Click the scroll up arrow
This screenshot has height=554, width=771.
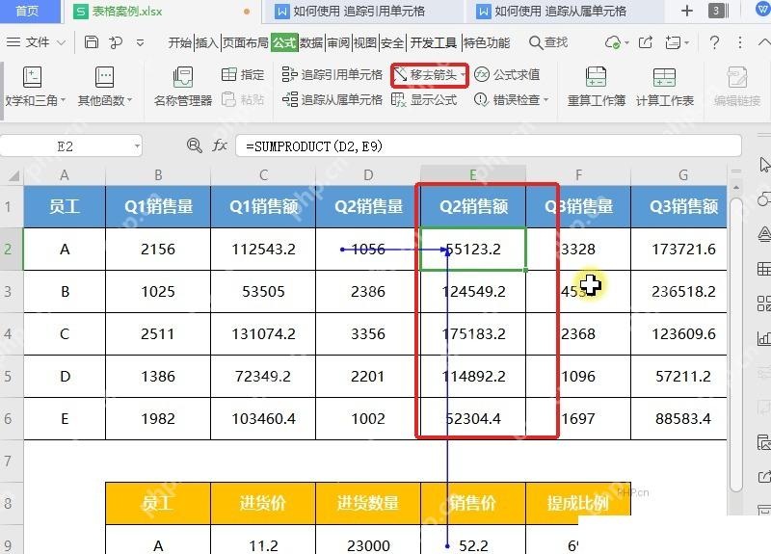tap(735, 188)
